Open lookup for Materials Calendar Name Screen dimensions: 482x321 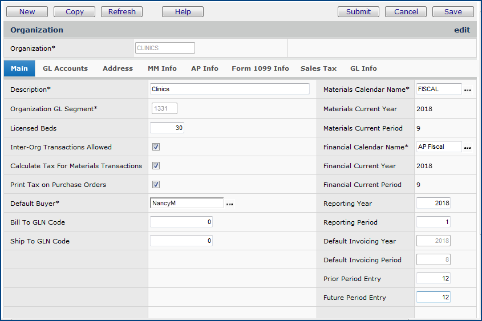click(468, 90)
